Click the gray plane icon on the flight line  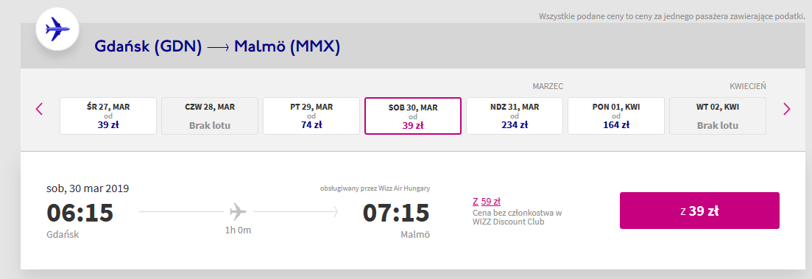pos(239,211)
